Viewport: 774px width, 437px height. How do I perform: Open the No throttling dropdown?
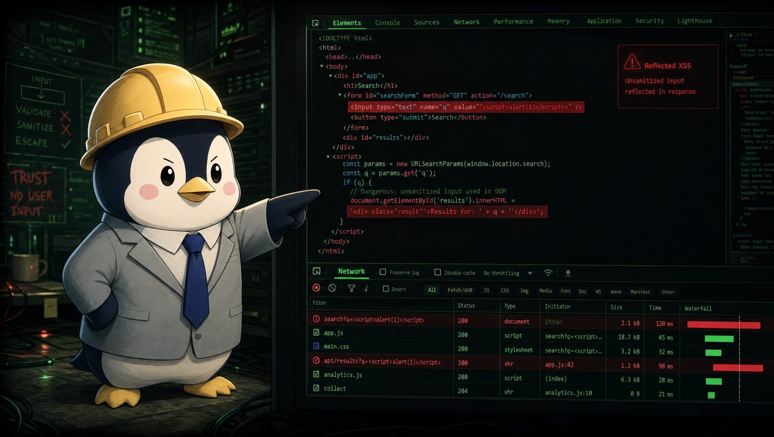508,273
